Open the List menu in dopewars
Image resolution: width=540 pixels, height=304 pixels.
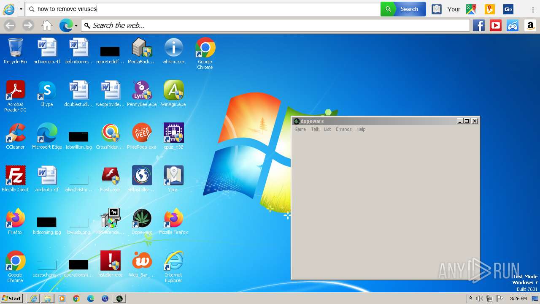pyautogui.click(x=327, y=129)
